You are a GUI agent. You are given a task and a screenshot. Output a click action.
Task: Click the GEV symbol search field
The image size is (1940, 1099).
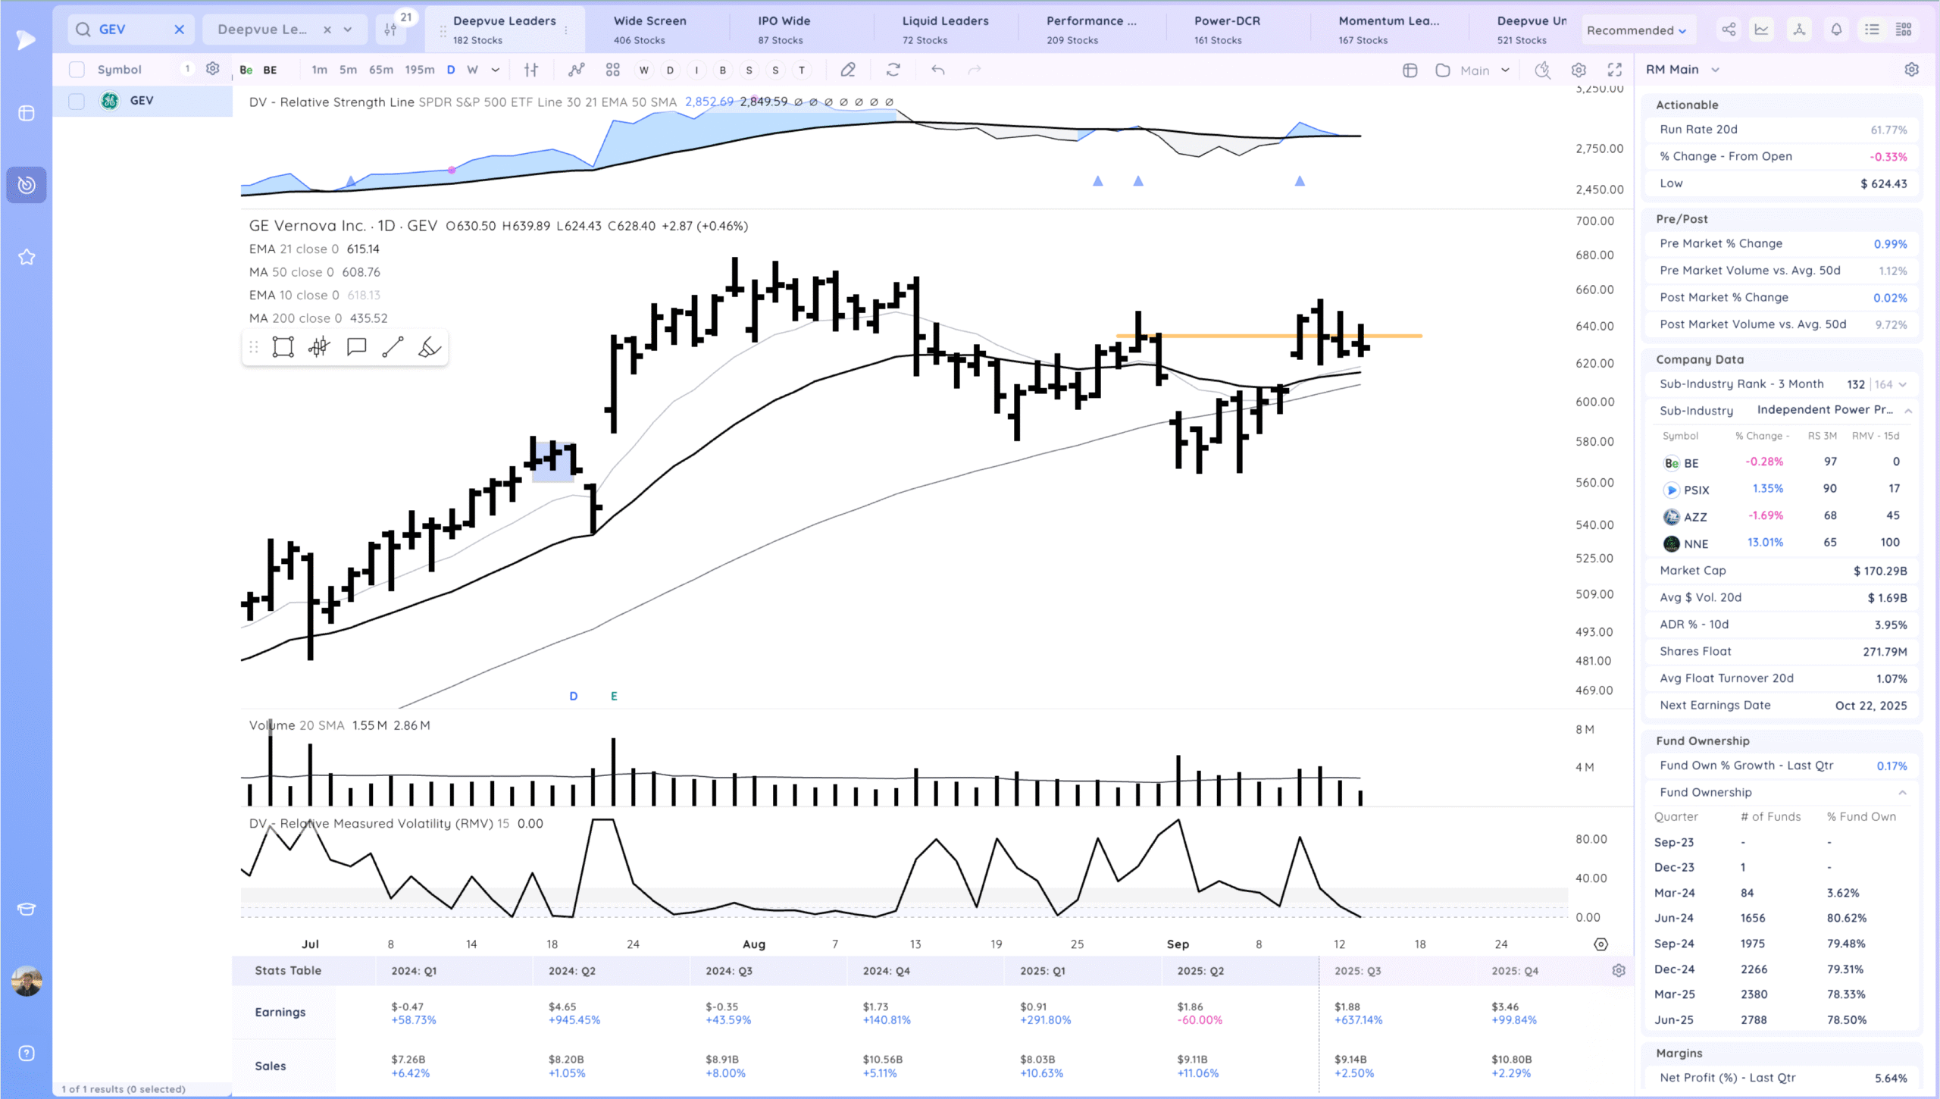(130, 30)
